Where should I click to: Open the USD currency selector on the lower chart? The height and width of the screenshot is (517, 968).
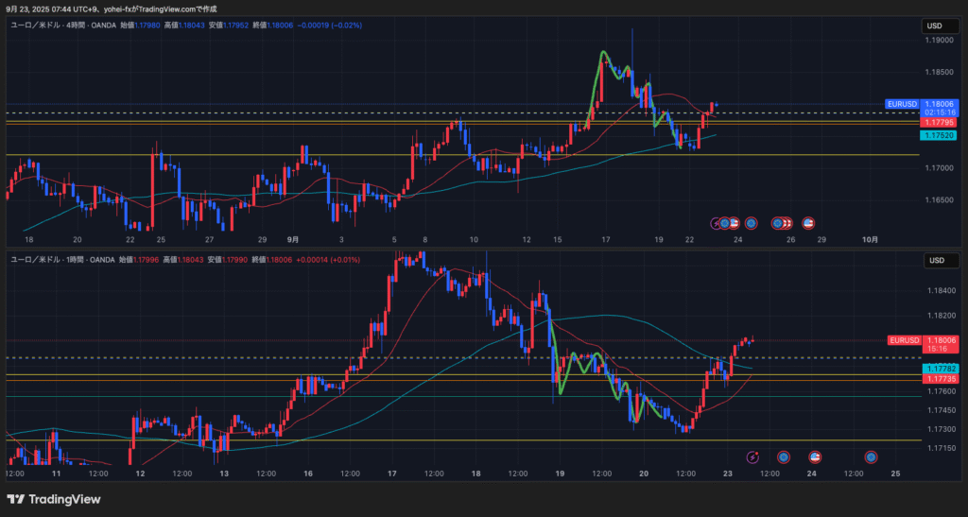coord(936,260)
